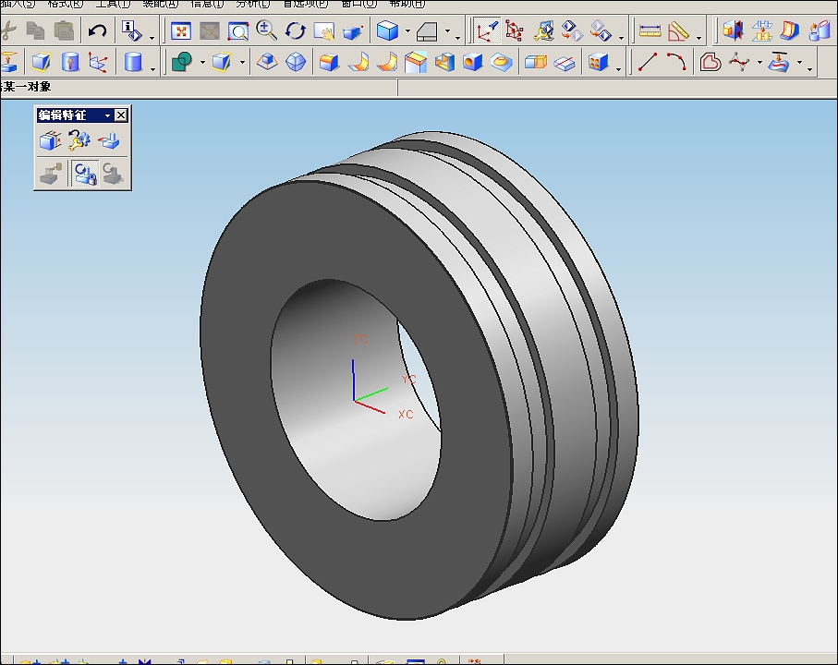The width and height of the screenshot is (838, 665).
Task: Expand toolbar options after blue Cylinder icon
Action: click(x=152, y=69)
